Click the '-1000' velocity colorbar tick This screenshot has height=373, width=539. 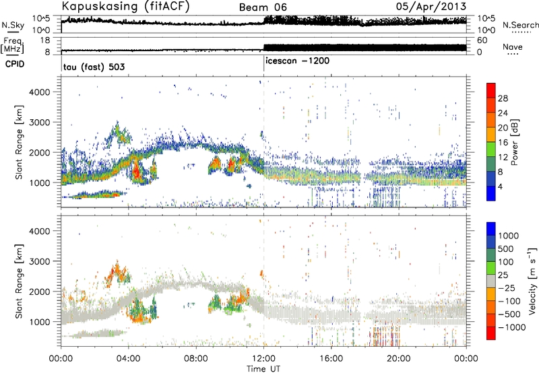(512, 327)
